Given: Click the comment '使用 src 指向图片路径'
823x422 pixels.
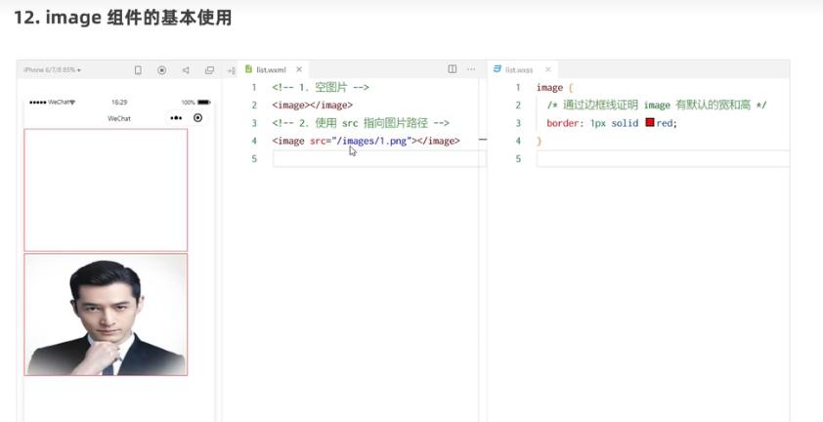Looking at the screenshot, I should pos(371,123).
